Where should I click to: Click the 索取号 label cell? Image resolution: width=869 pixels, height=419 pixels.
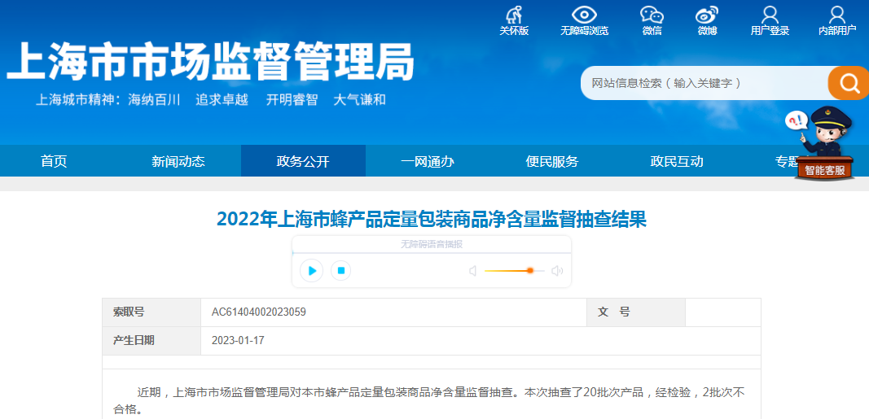tap(151, 312)
